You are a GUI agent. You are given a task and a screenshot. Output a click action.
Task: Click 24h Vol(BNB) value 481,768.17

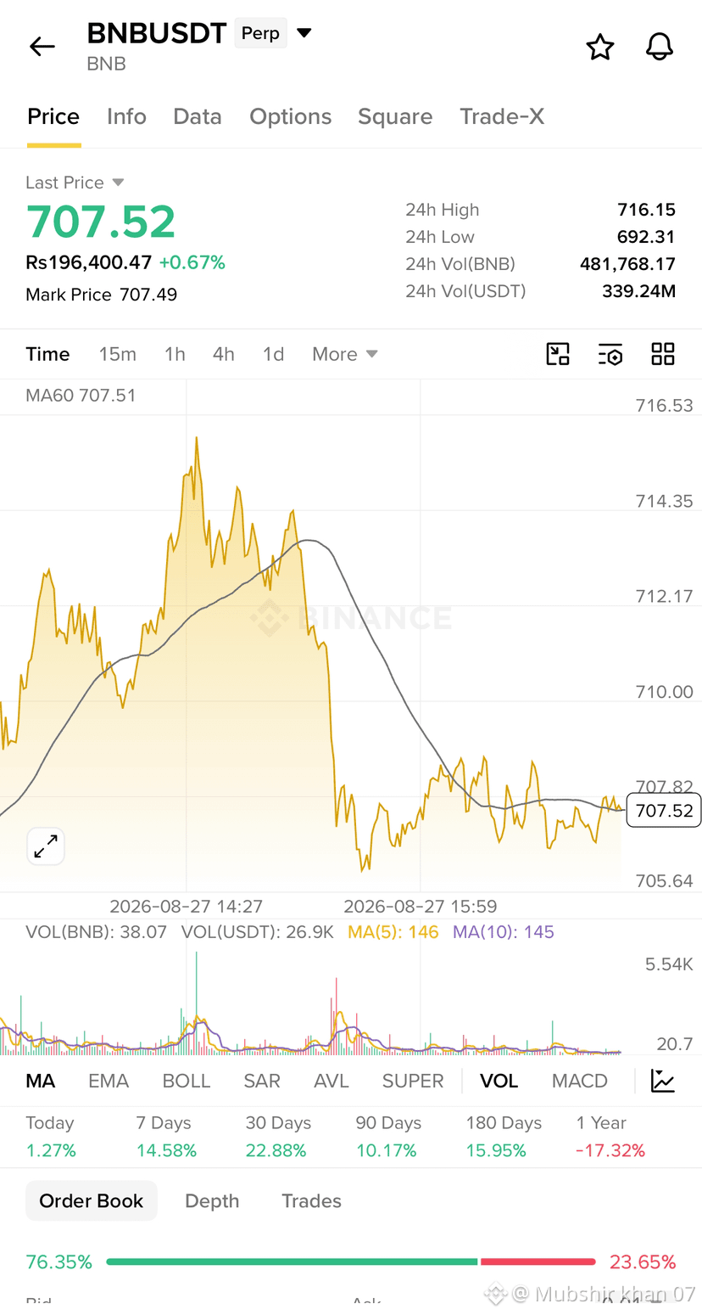627,264
